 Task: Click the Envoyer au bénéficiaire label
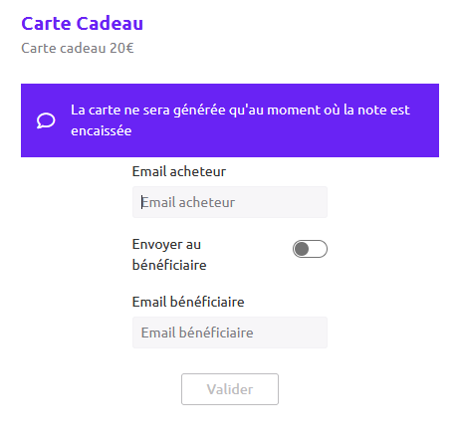coord(169,255)
